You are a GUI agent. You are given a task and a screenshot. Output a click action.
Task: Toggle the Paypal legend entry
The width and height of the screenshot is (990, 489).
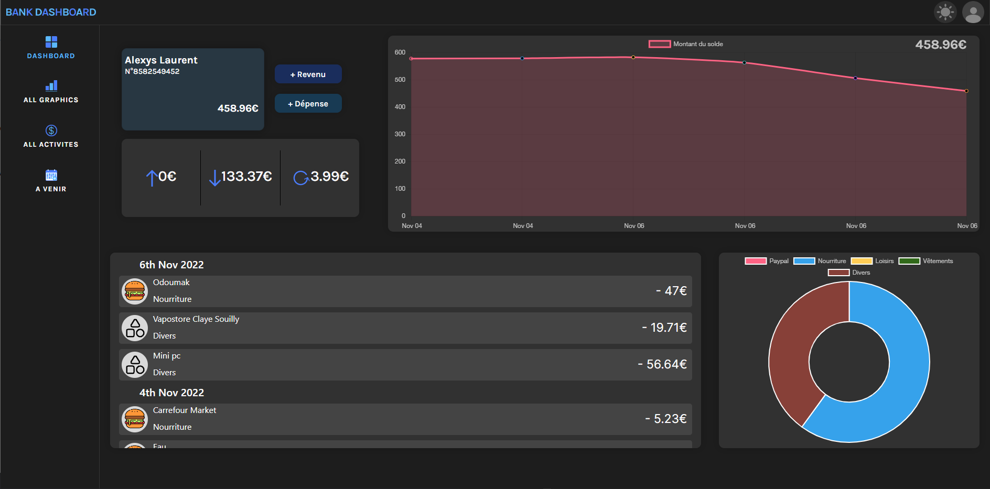[x=767, y=260]
